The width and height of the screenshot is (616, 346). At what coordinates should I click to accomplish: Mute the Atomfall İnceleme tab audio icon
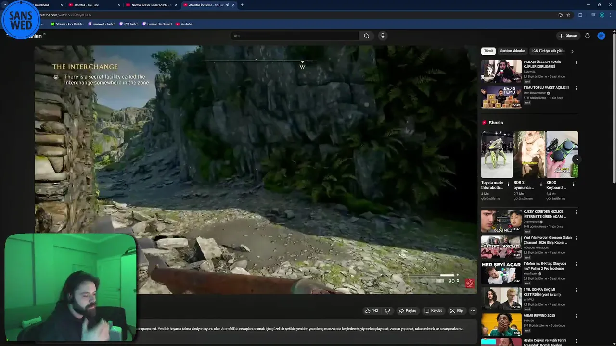(228, 5)
